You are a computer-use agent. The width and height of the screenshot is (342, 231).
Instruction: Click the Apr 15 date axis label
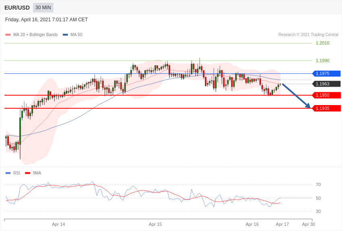[x=155, y=224]
